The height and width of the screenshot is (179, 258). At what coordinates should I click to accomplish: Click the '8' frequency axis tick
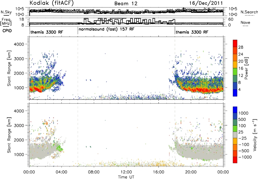pyautogui.click(x=23, y=25)
